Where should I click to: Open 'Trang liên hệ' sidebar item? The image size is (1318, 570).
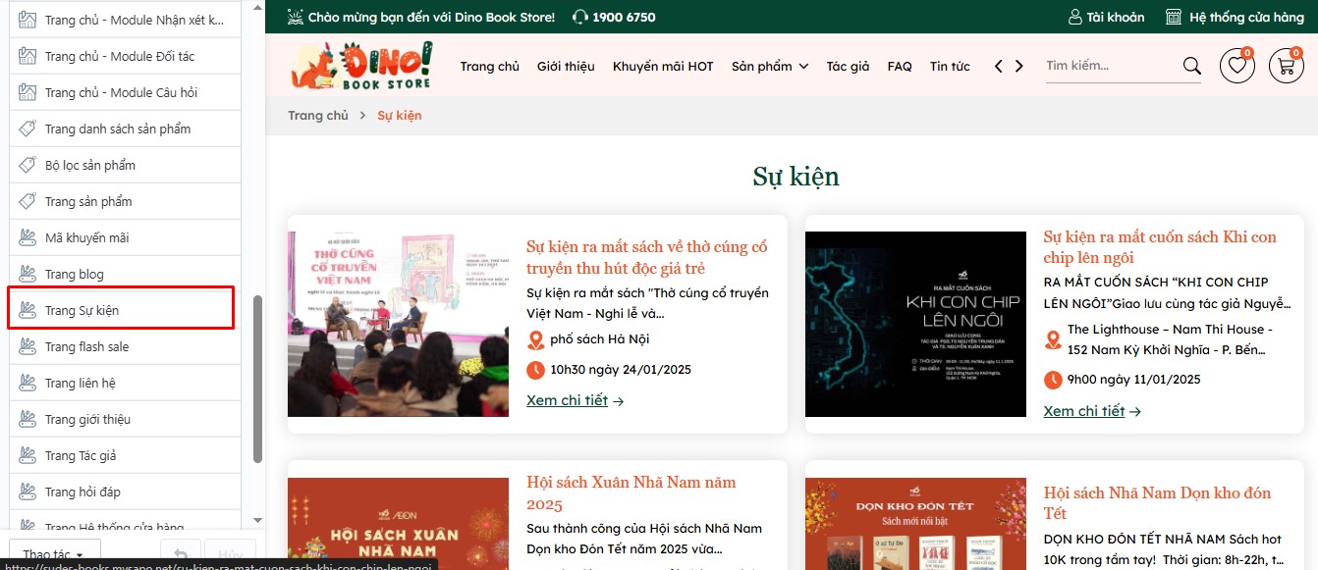125,383
